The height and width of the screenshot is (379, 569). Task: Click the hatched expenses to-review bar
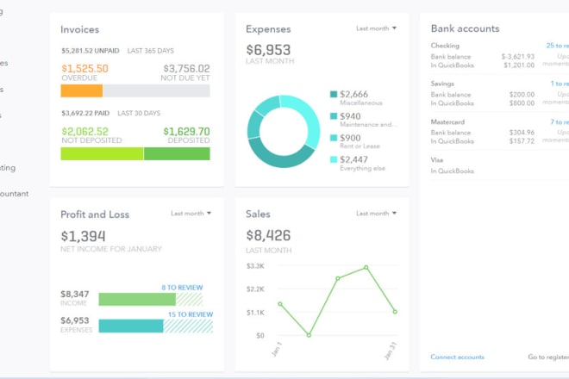188,326
